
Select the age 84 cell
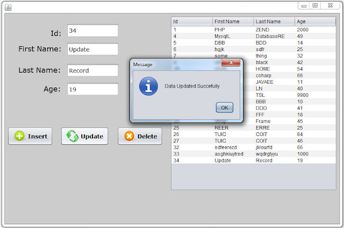pyautogui.click(x=316, y=134)
